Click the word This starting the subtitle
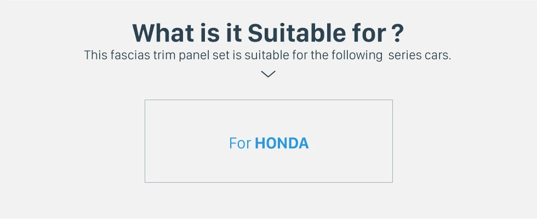Screen dimensions: 537x220 click(96, 55)
